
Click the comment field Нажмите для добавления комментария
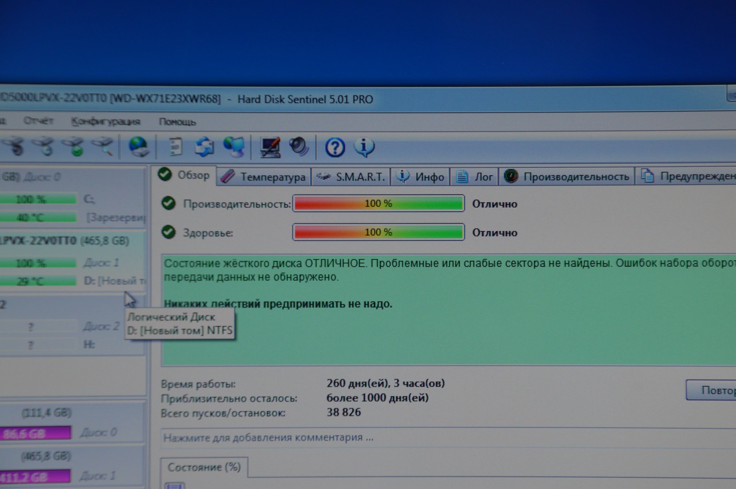click(x=449, y=438)
